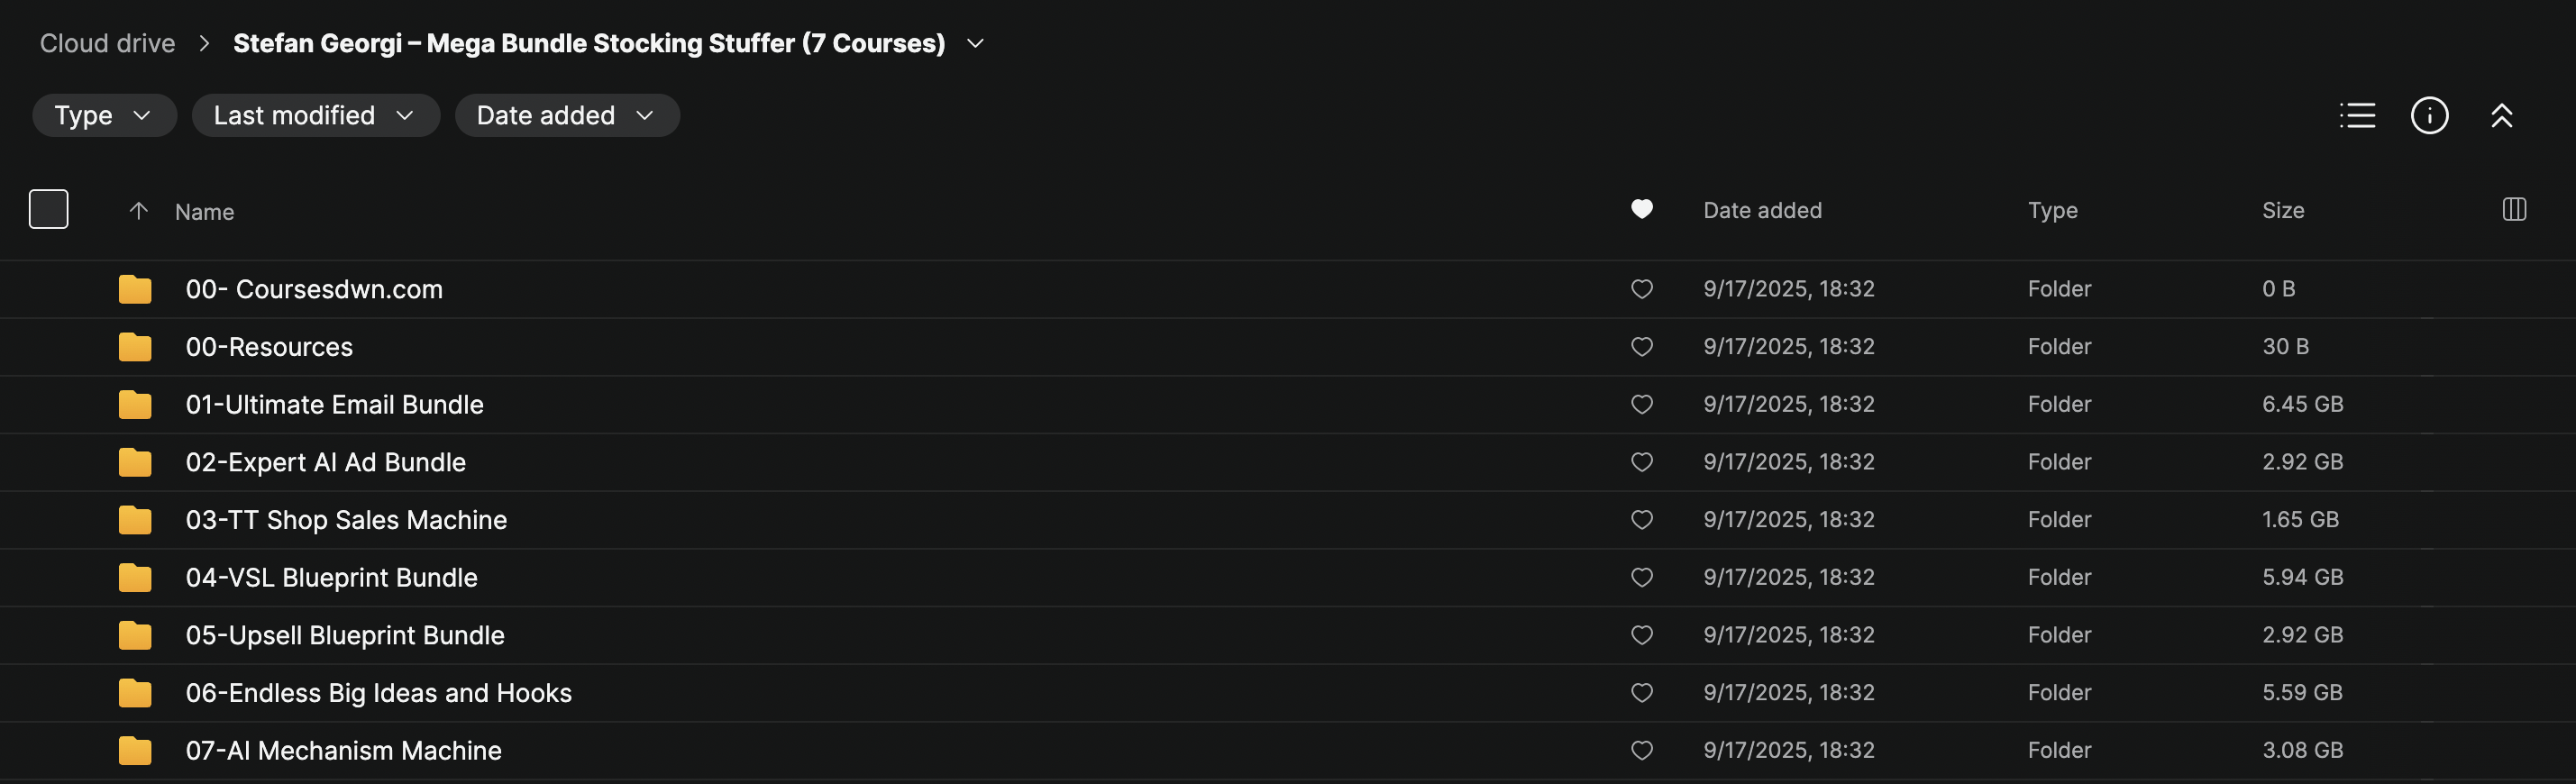The image size is (2576, 784).
Task: Sort by the Size column header
Action: click(2283, 210)
